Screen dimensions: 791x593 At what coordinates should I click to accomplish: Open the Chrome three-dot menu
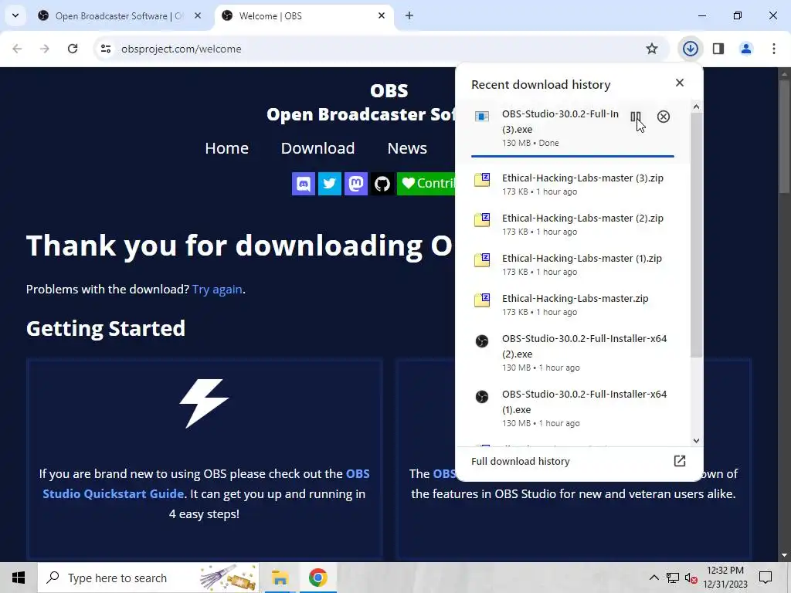[x=774, y=49]
